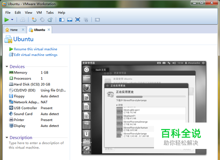Image resolution: width=220 pixels, height=160 pixels.
Task: Take a snapshot with the clock-plus icon
Action: click(x=34, y=20)
